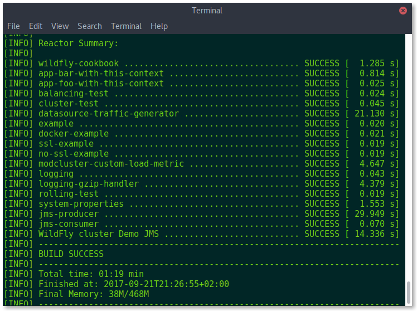The width and height of the screenshot is (417, 311).
Task: Open the Help menu
Action: (159, 26)
